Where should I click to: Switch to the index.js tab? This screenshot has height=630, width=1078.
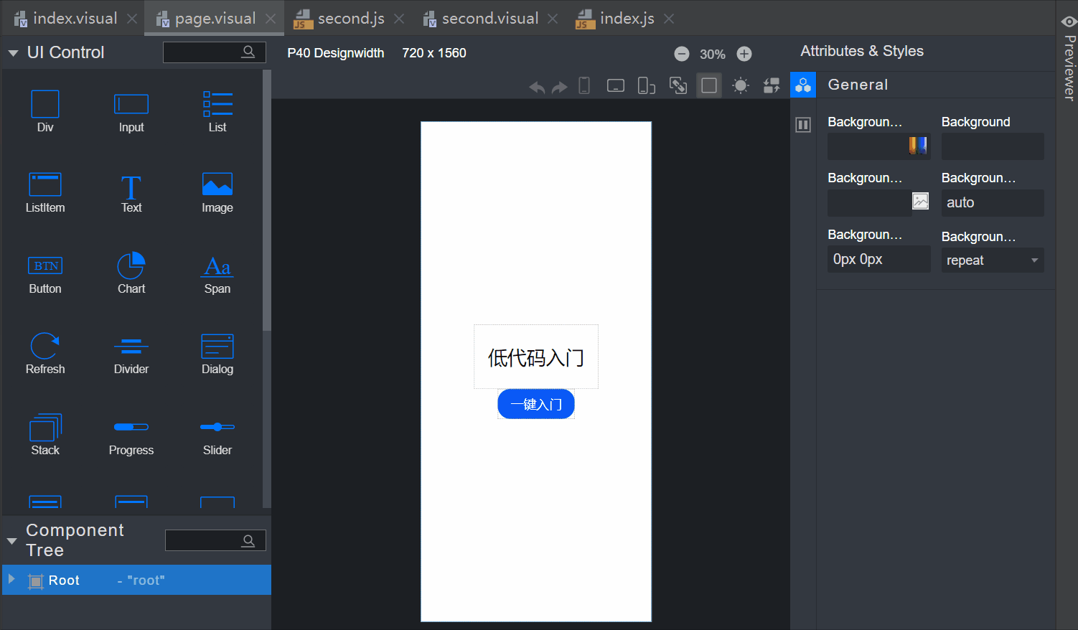(615, 19)
